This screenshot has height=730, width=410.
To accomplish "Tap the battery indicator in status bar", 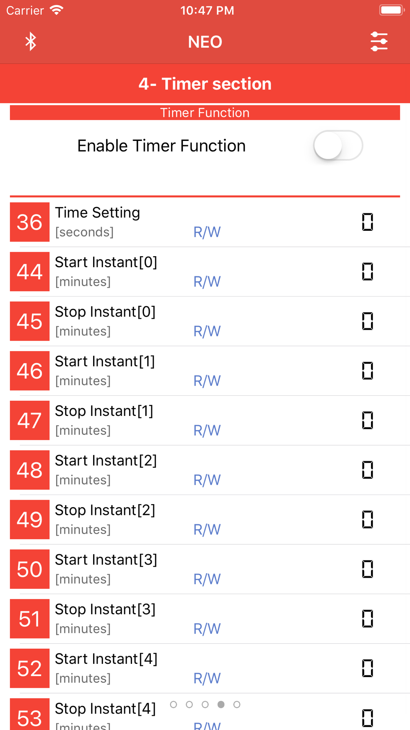I will tap(392, 10).
